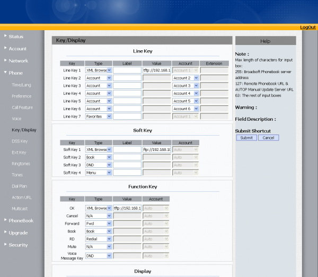Click Line Key 2 Label field

pos(127,78)
